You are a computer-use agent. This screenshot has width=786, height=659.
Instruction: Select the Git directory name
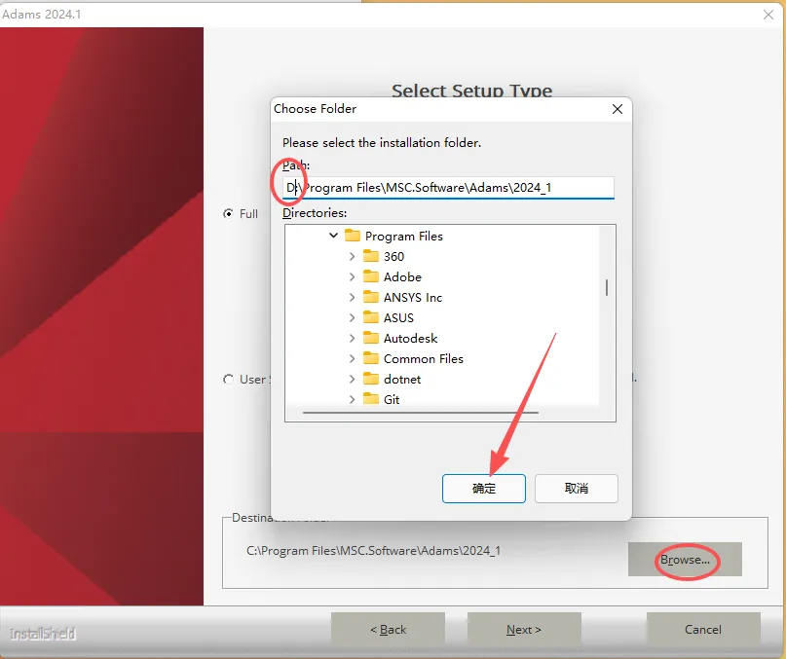click(x=392, y=399)
